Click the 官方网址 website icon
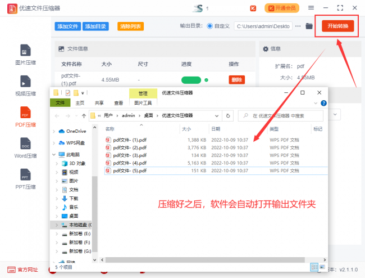Image resolution: width=365 pixels, height=278 pixels. coord(11,270)
